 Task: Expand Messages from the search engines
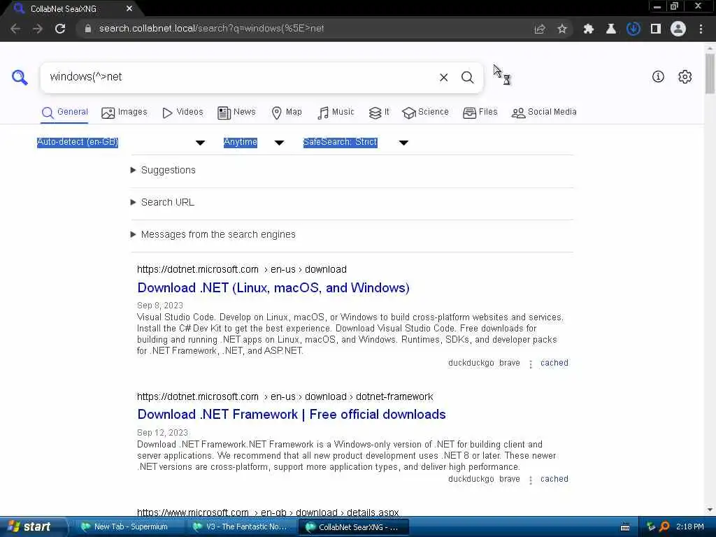[213, 235]
